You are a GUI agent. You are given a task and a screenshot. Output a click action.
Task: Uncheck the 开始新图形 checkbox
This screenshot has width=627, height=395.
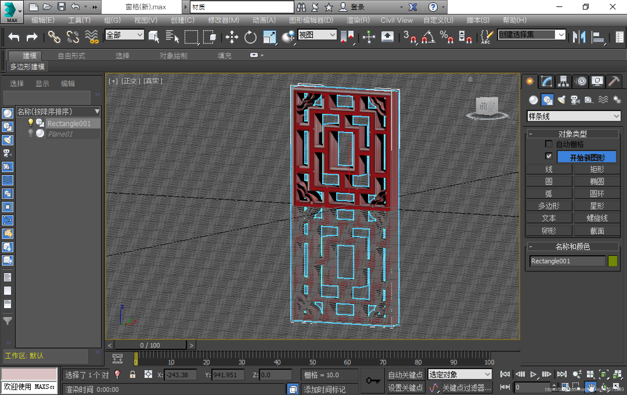coord(549,156)
